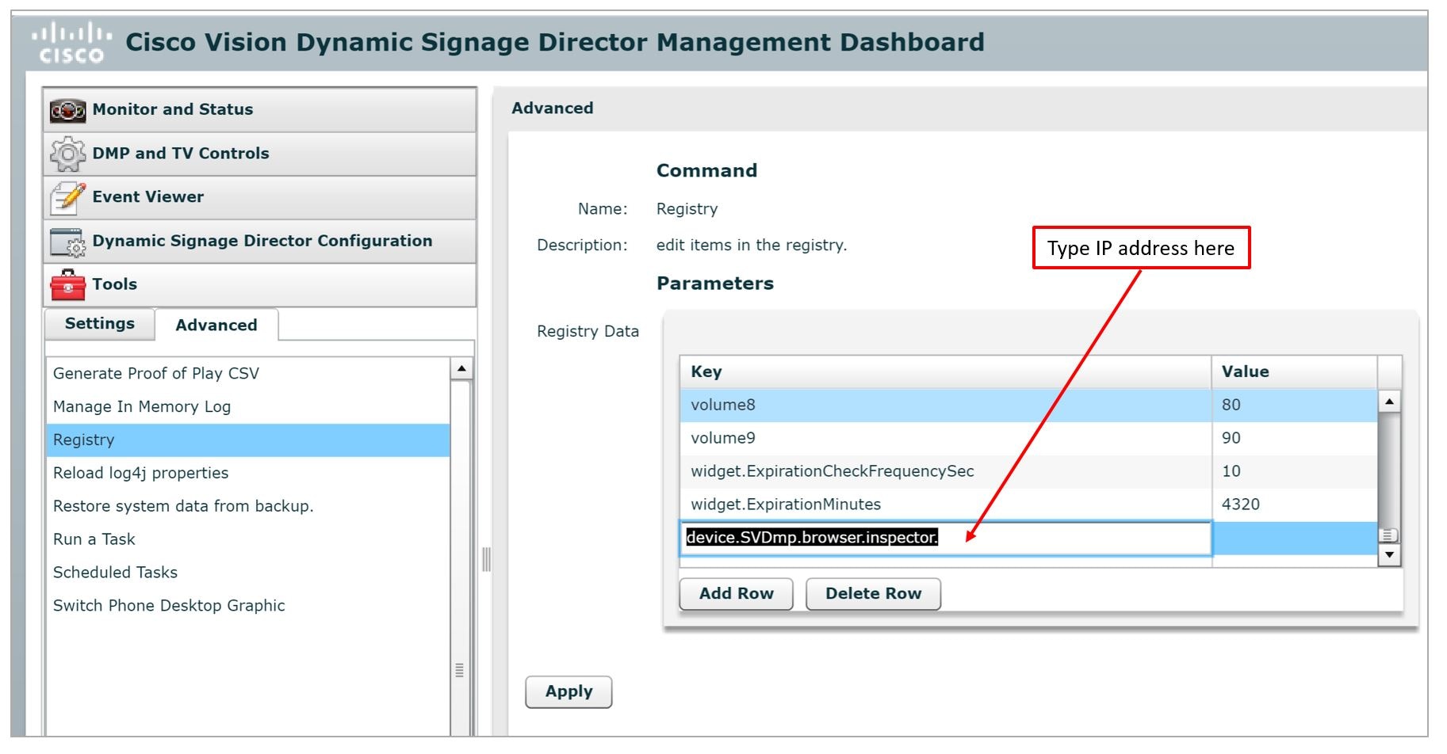Open the Tools panel
Viewport: 1447px width, 754px height.
tap(259, 284)
